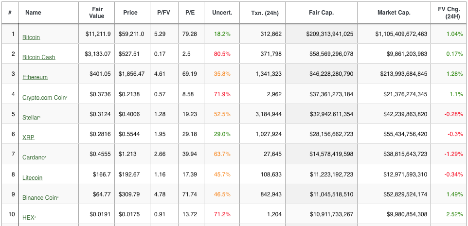Select the Cardano entry
Image resolution: width=468 pixels, height=226 pixels.
click(x=34, y=157)
